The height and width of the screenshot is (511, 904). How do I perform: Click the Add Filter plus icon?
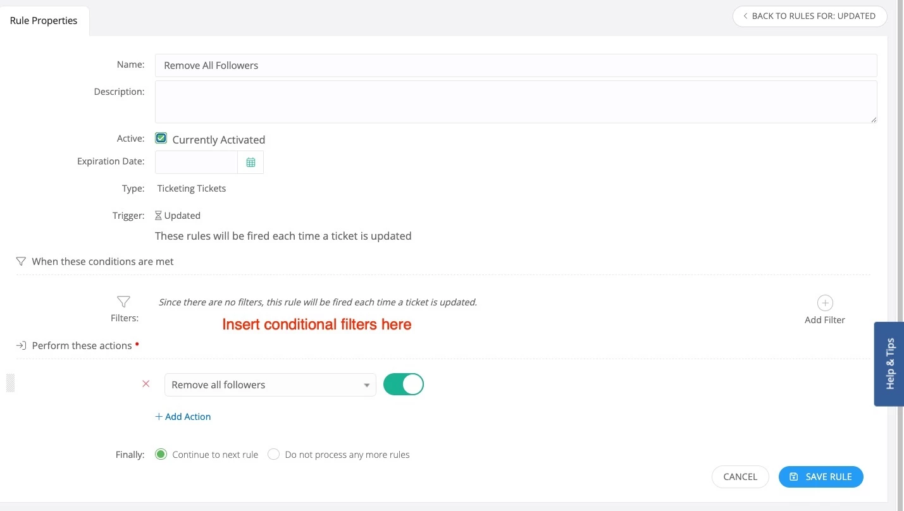tap(825, 302)
